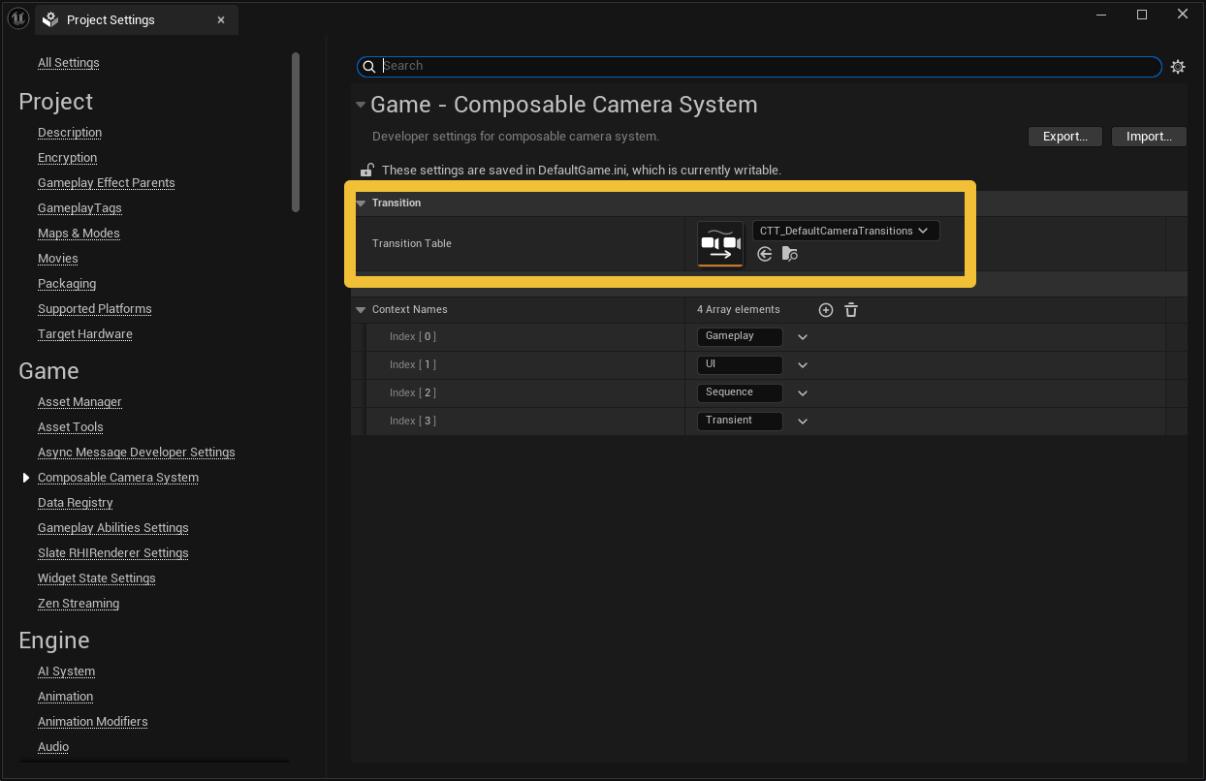Click the sidebar vertical scrollbar
Viewport: 1206px width, 781px height.
(x=296, y=131)
